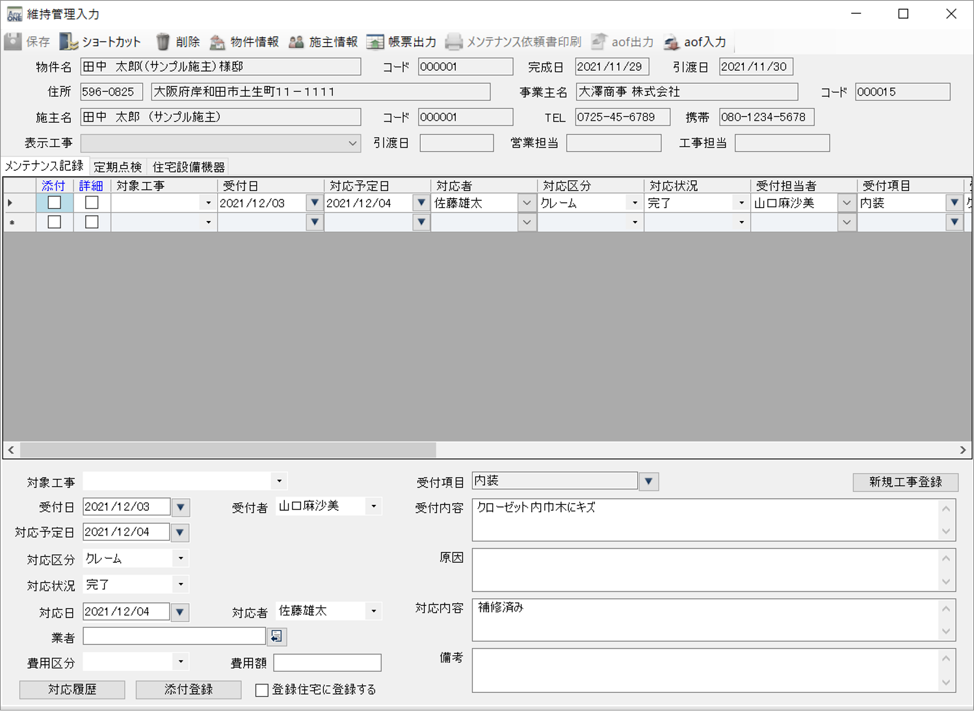Check the 詳細 checkbox in first row
Screen dimensions: 974x711
pos(92,203)
